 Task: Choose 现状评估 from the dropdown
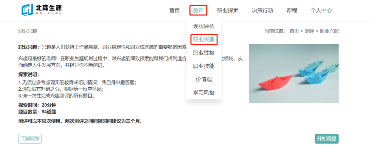(x=204, y=26)
